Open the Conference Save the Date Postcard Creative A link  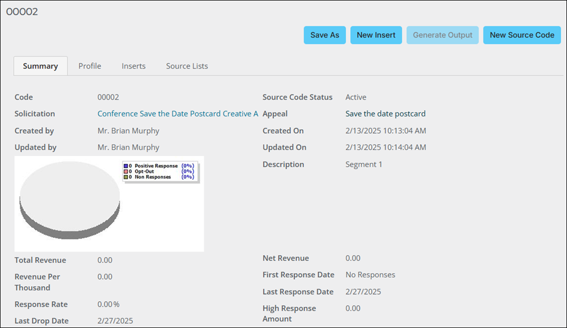click(x=178, y=114)
